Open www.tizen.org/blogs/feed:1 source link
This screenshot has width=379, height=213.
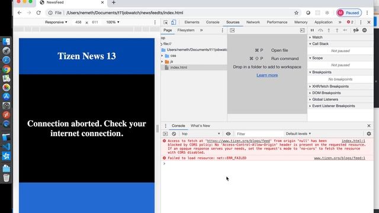pos(339,158)
